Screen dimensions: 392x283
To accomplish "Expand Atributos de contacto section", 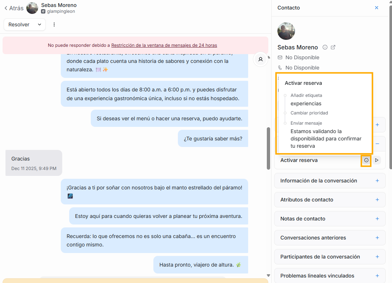I will pos(377,200).
